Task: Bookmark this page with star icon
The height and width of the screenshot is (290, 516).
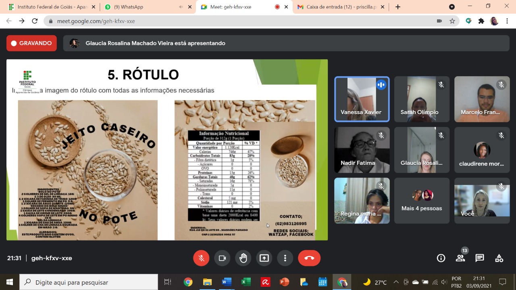Action: click(x=452, y=21)
